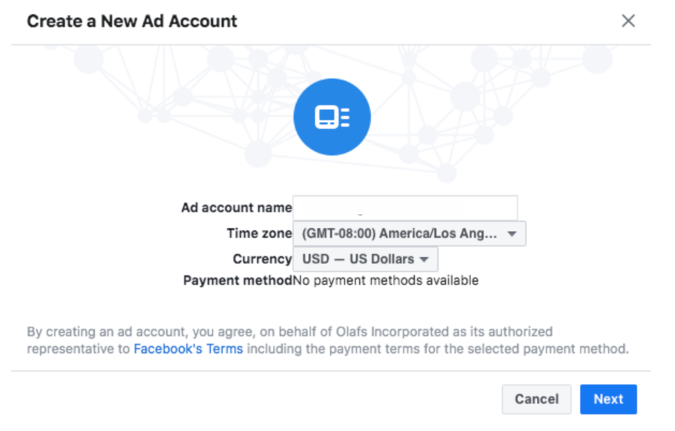Screen dimensions: 675x431
Task: Click the Olafs Incorporated agreement text
Action: 327,340
